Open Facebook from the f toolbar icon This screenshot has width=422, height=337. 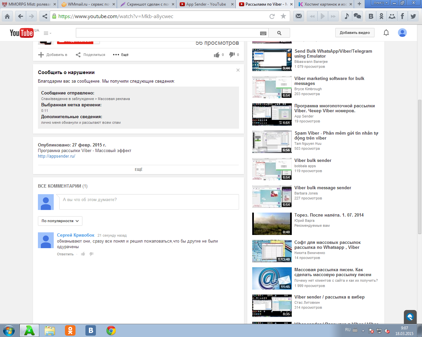pyautogui.click(x=403, y=16)
